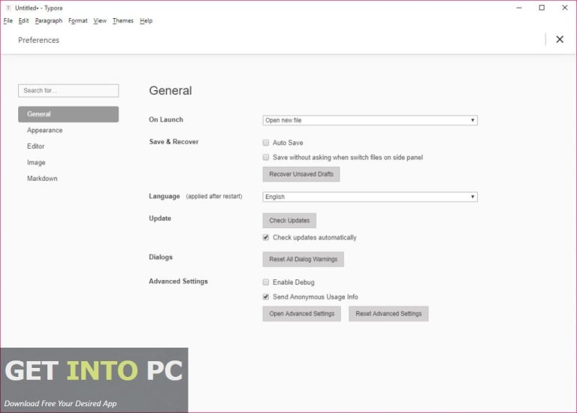Viewport: 577px width, 413px height.
Task: Expand the Language dropdown set to English
Action: (x=370, y=197)
